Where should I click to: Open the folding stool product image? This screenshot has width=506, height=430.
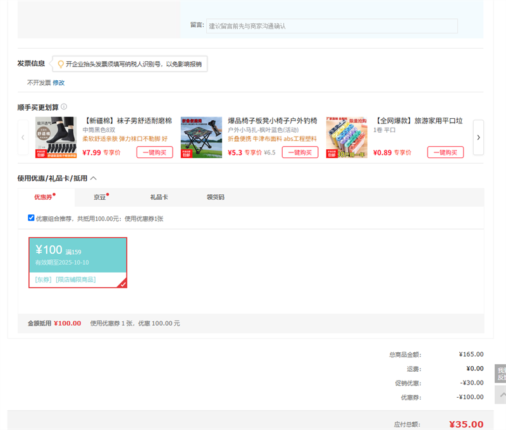tap(201, 137)
